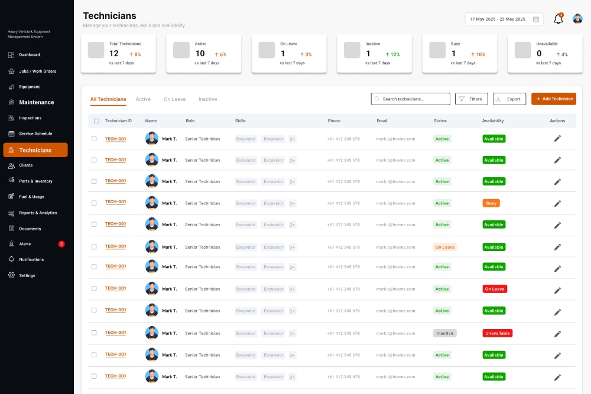
Task: Click the Skills column header
Action: click(240, 121)
